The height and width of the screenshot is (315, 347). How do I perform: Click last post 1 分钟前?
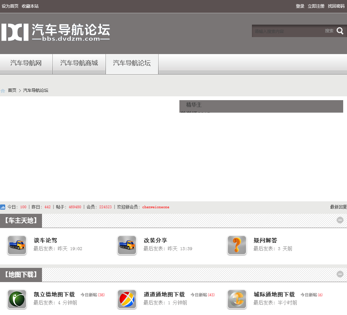click(x=177, y=303)
